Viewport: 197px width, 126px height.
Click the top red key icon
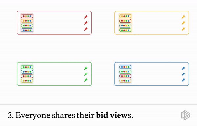86,17
